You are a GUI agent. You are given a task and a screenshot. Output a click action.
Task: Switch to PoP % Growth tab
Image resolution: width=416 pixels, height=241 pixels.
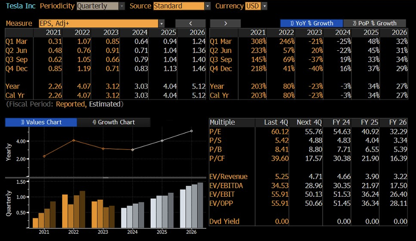coord(374,23)
